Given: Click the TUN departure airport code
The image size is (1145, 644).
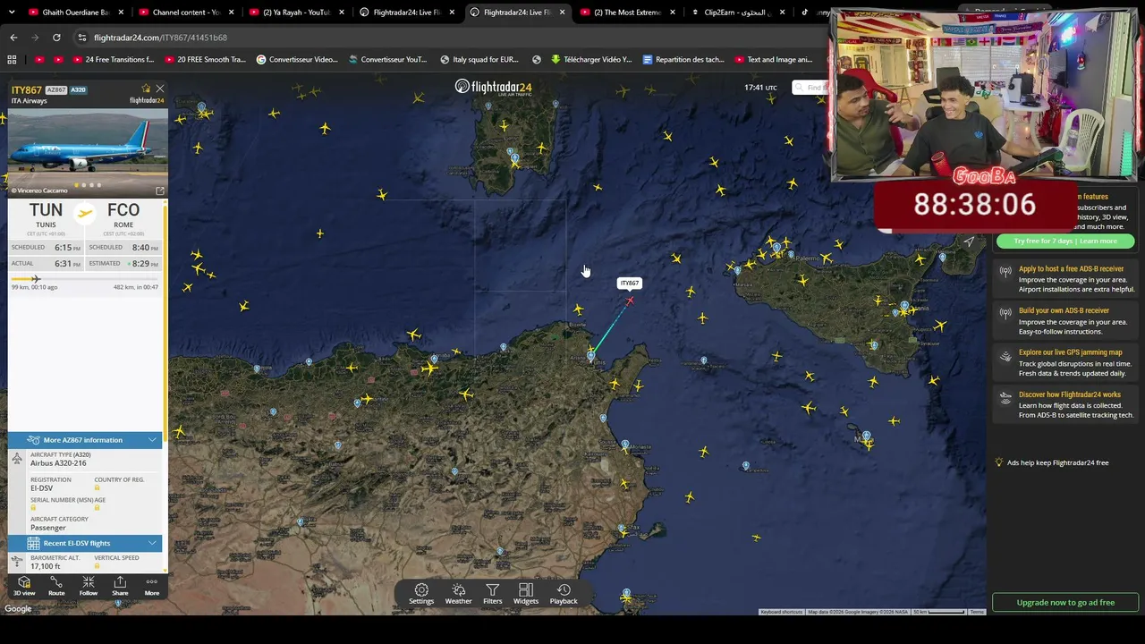Looking at the screenshot, I should click(46, 211).
